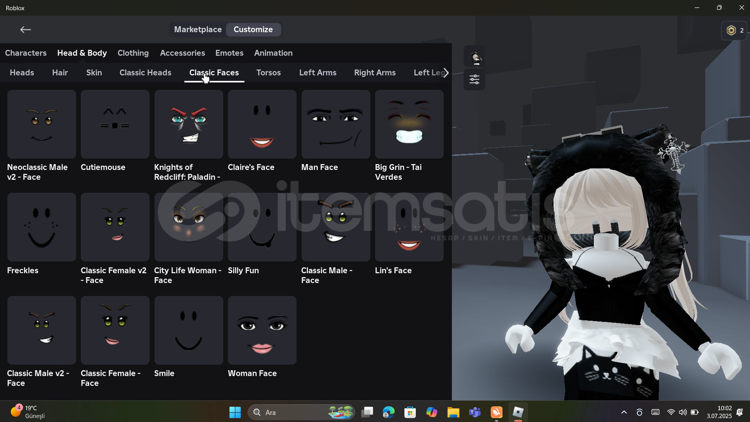Screen dimensions: 750x422
Task: Select the Classic Heads subcategory
Action: coord(146,73)
